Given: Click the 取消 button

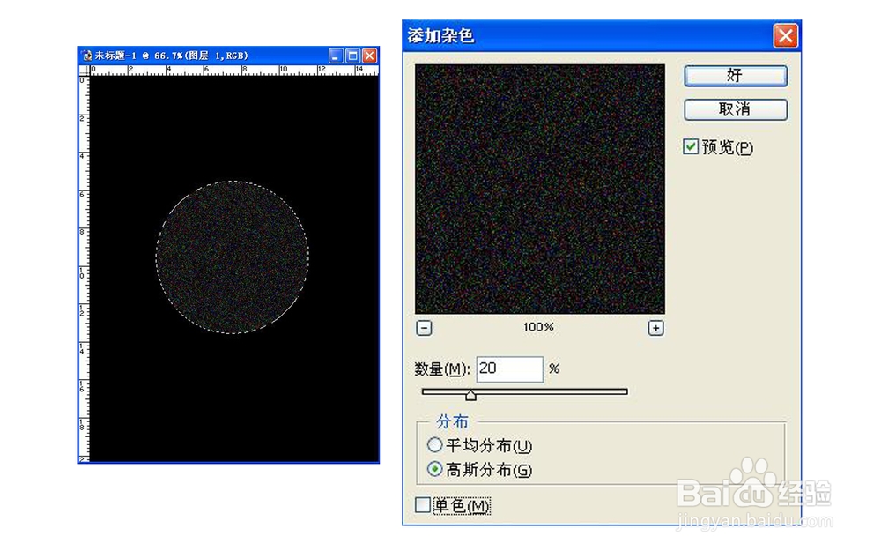Looking at the screenshot, I should [x=736, y=109].
